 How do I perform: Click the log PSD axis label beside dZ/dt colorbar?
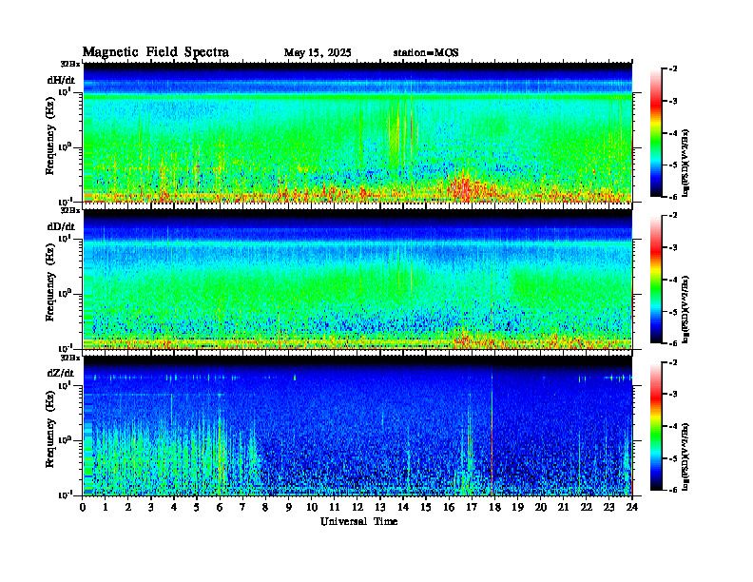tap(686, 456)
